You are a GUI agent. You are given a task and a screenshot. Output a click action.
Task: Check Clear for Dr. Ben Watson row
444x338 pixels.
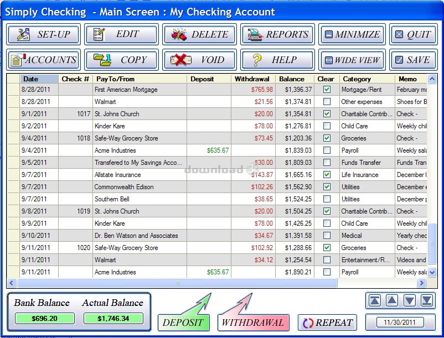(x=327, y=235)
